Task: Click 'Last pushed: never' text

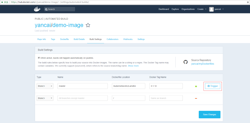Action: point(45,31)
